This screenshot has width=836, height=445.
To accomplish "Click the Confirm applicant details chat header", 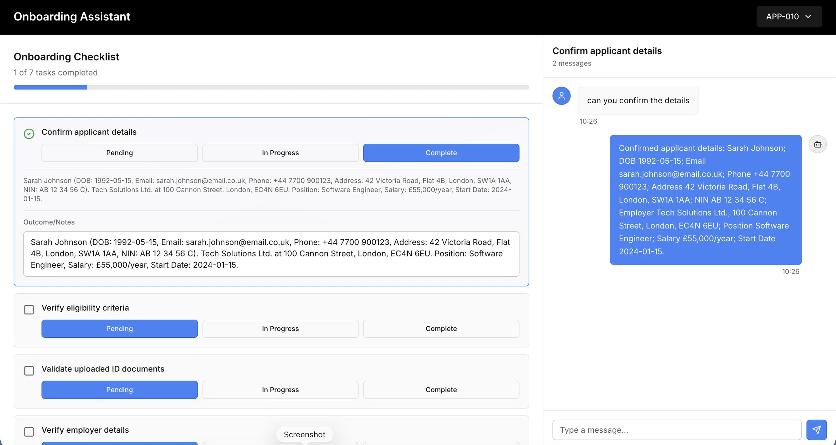I will click(x=607, y=51).
